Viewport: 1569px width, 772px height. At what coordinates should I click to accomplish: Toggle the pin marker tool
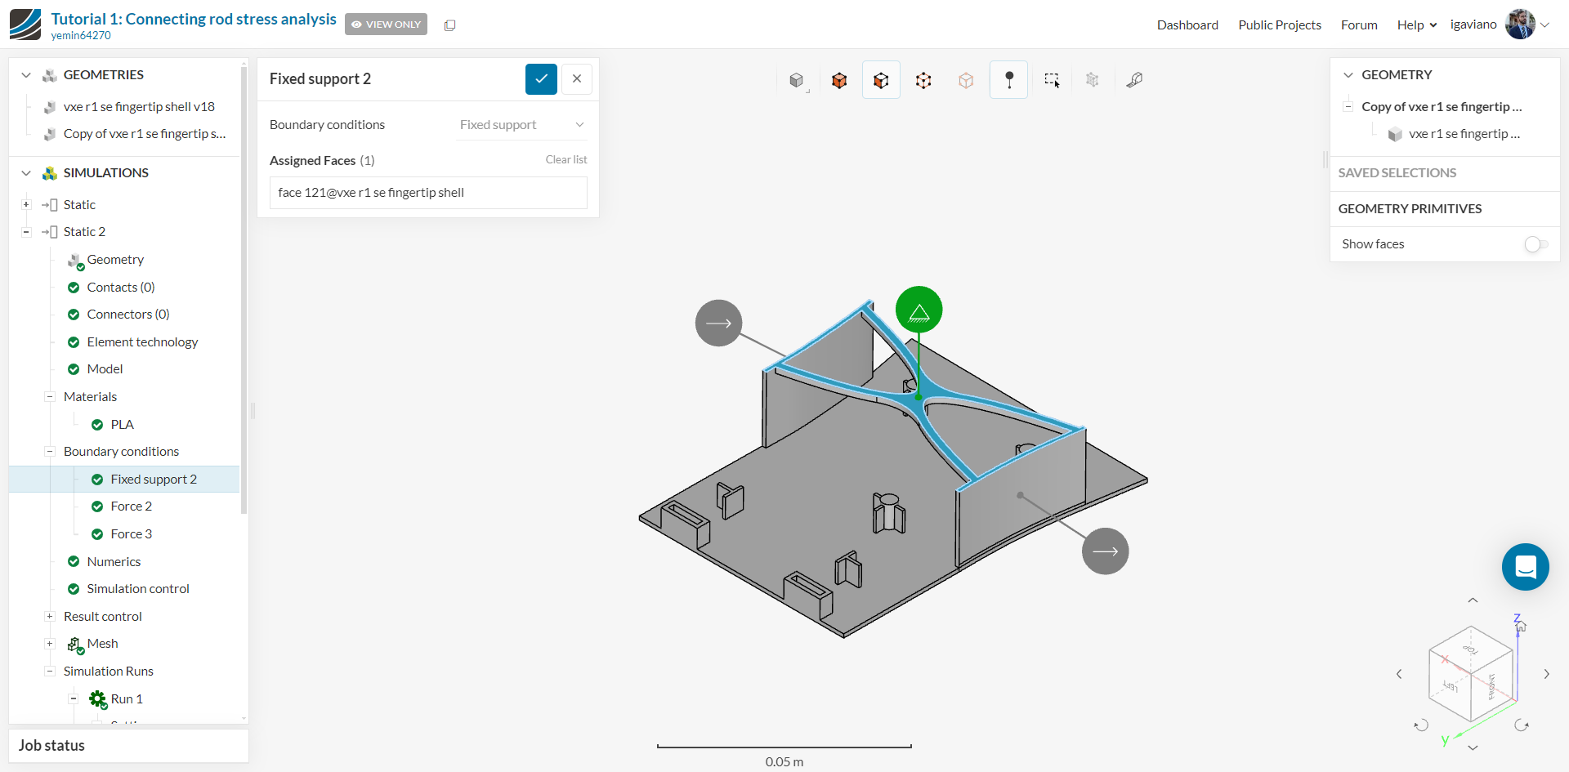pyautogui.click(x=1009, y=80)
